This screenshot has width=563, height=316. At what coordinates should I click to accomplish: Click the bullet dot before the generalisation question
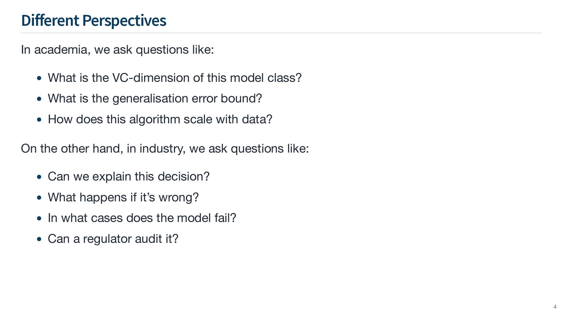(39, 99)
